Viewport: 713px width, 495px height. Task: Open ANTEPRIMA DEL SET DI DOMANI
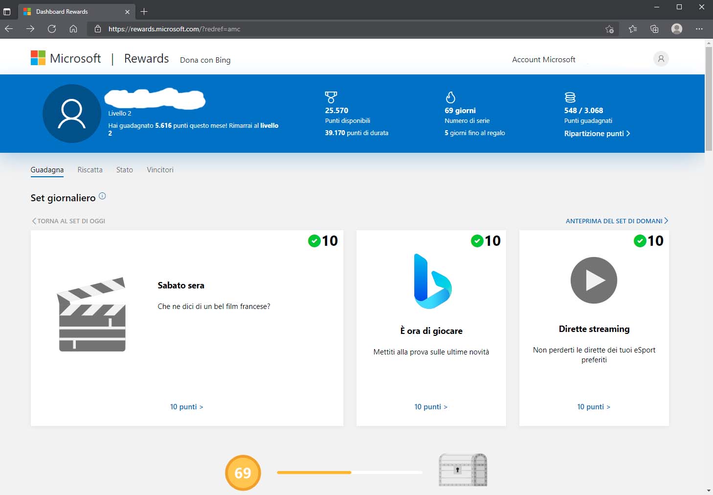(617, 221)
